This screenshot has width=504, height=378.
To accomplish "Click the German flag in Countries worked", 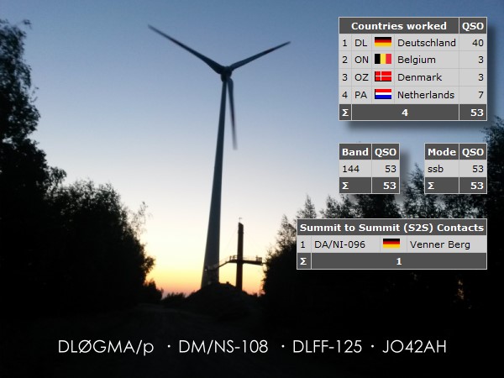I will 383,43.
